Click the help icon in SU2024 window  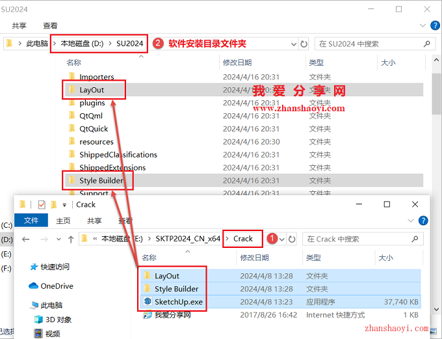coord(435,25)
